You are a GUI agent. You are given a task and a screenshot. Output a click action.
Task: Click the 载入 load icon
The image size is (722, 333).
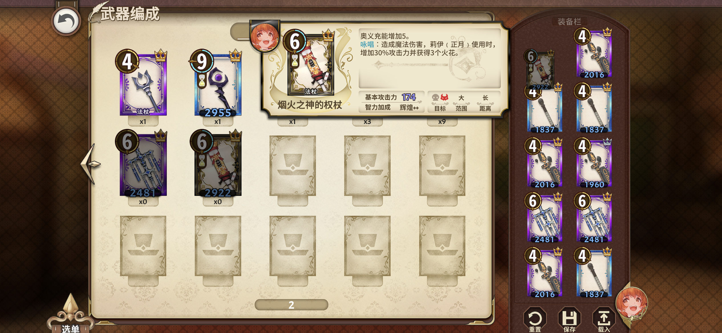pyautogui.click(x=604, y=319)
